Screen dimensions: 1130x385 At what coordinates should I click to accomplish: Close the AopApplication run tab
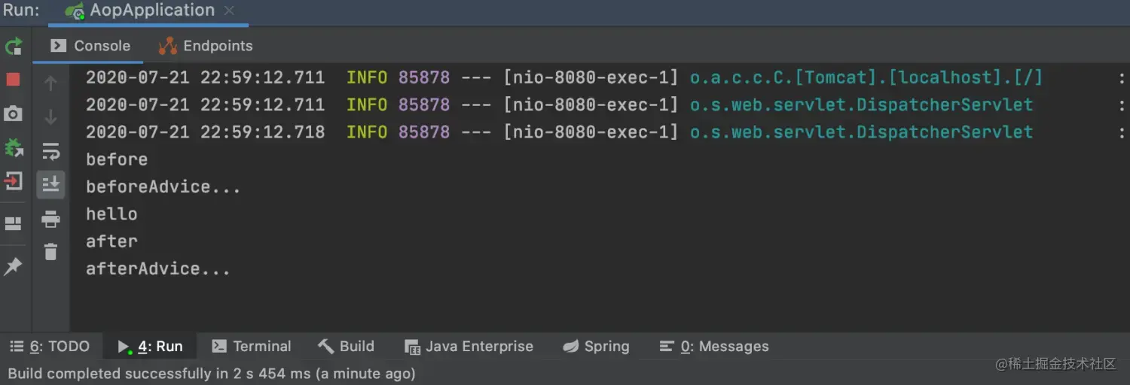[x=229, y=11]
